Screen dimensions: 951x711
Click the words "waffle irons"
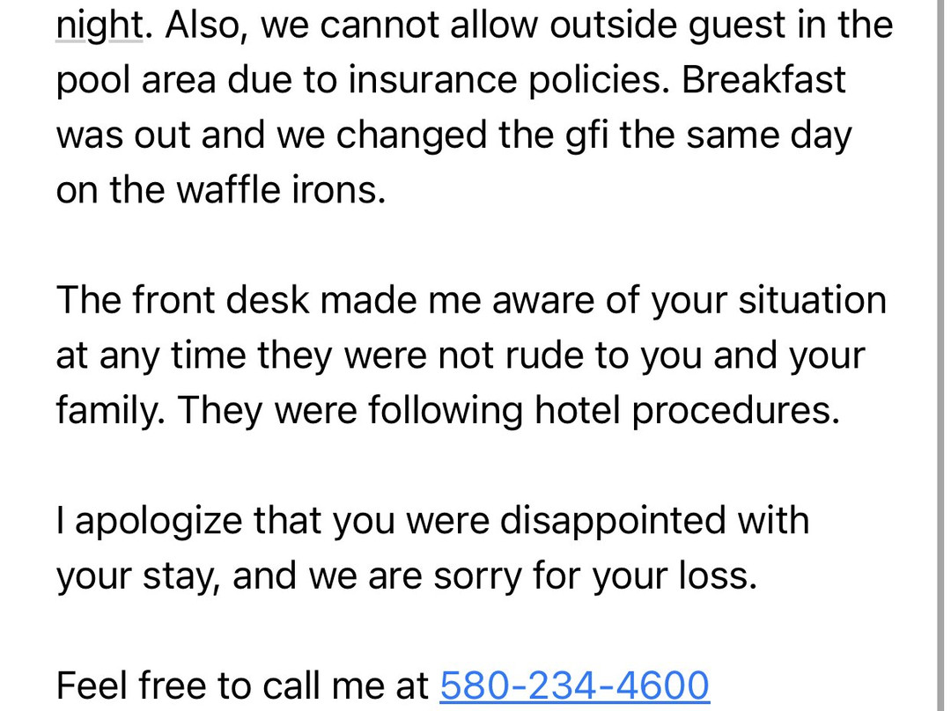coord(281,190)
